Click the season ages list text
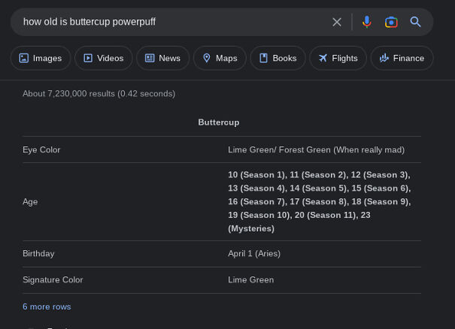455x329 pixels. [319, 201]
